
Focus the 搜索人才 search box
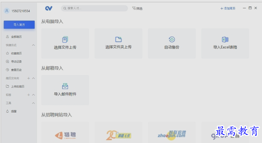tap(94, 8)
